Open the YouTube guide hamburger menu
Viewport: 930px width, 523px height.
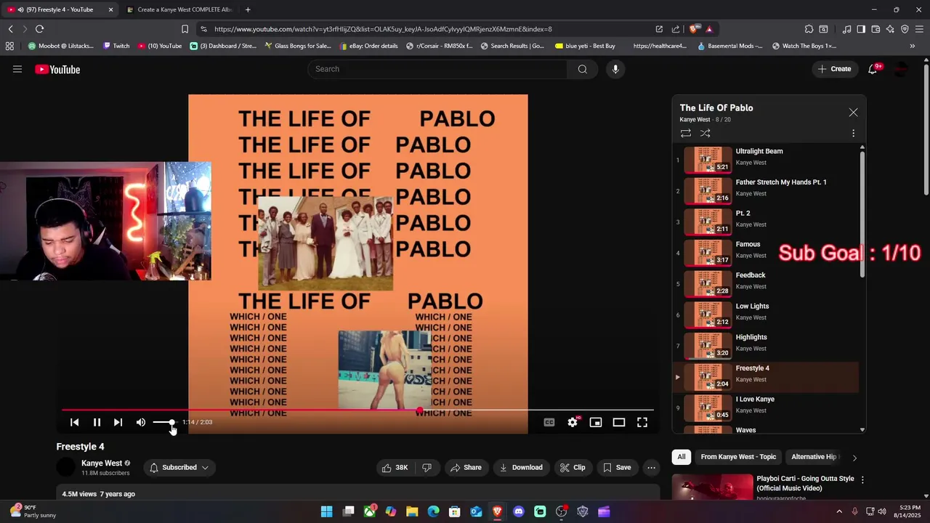coord(17,69)
